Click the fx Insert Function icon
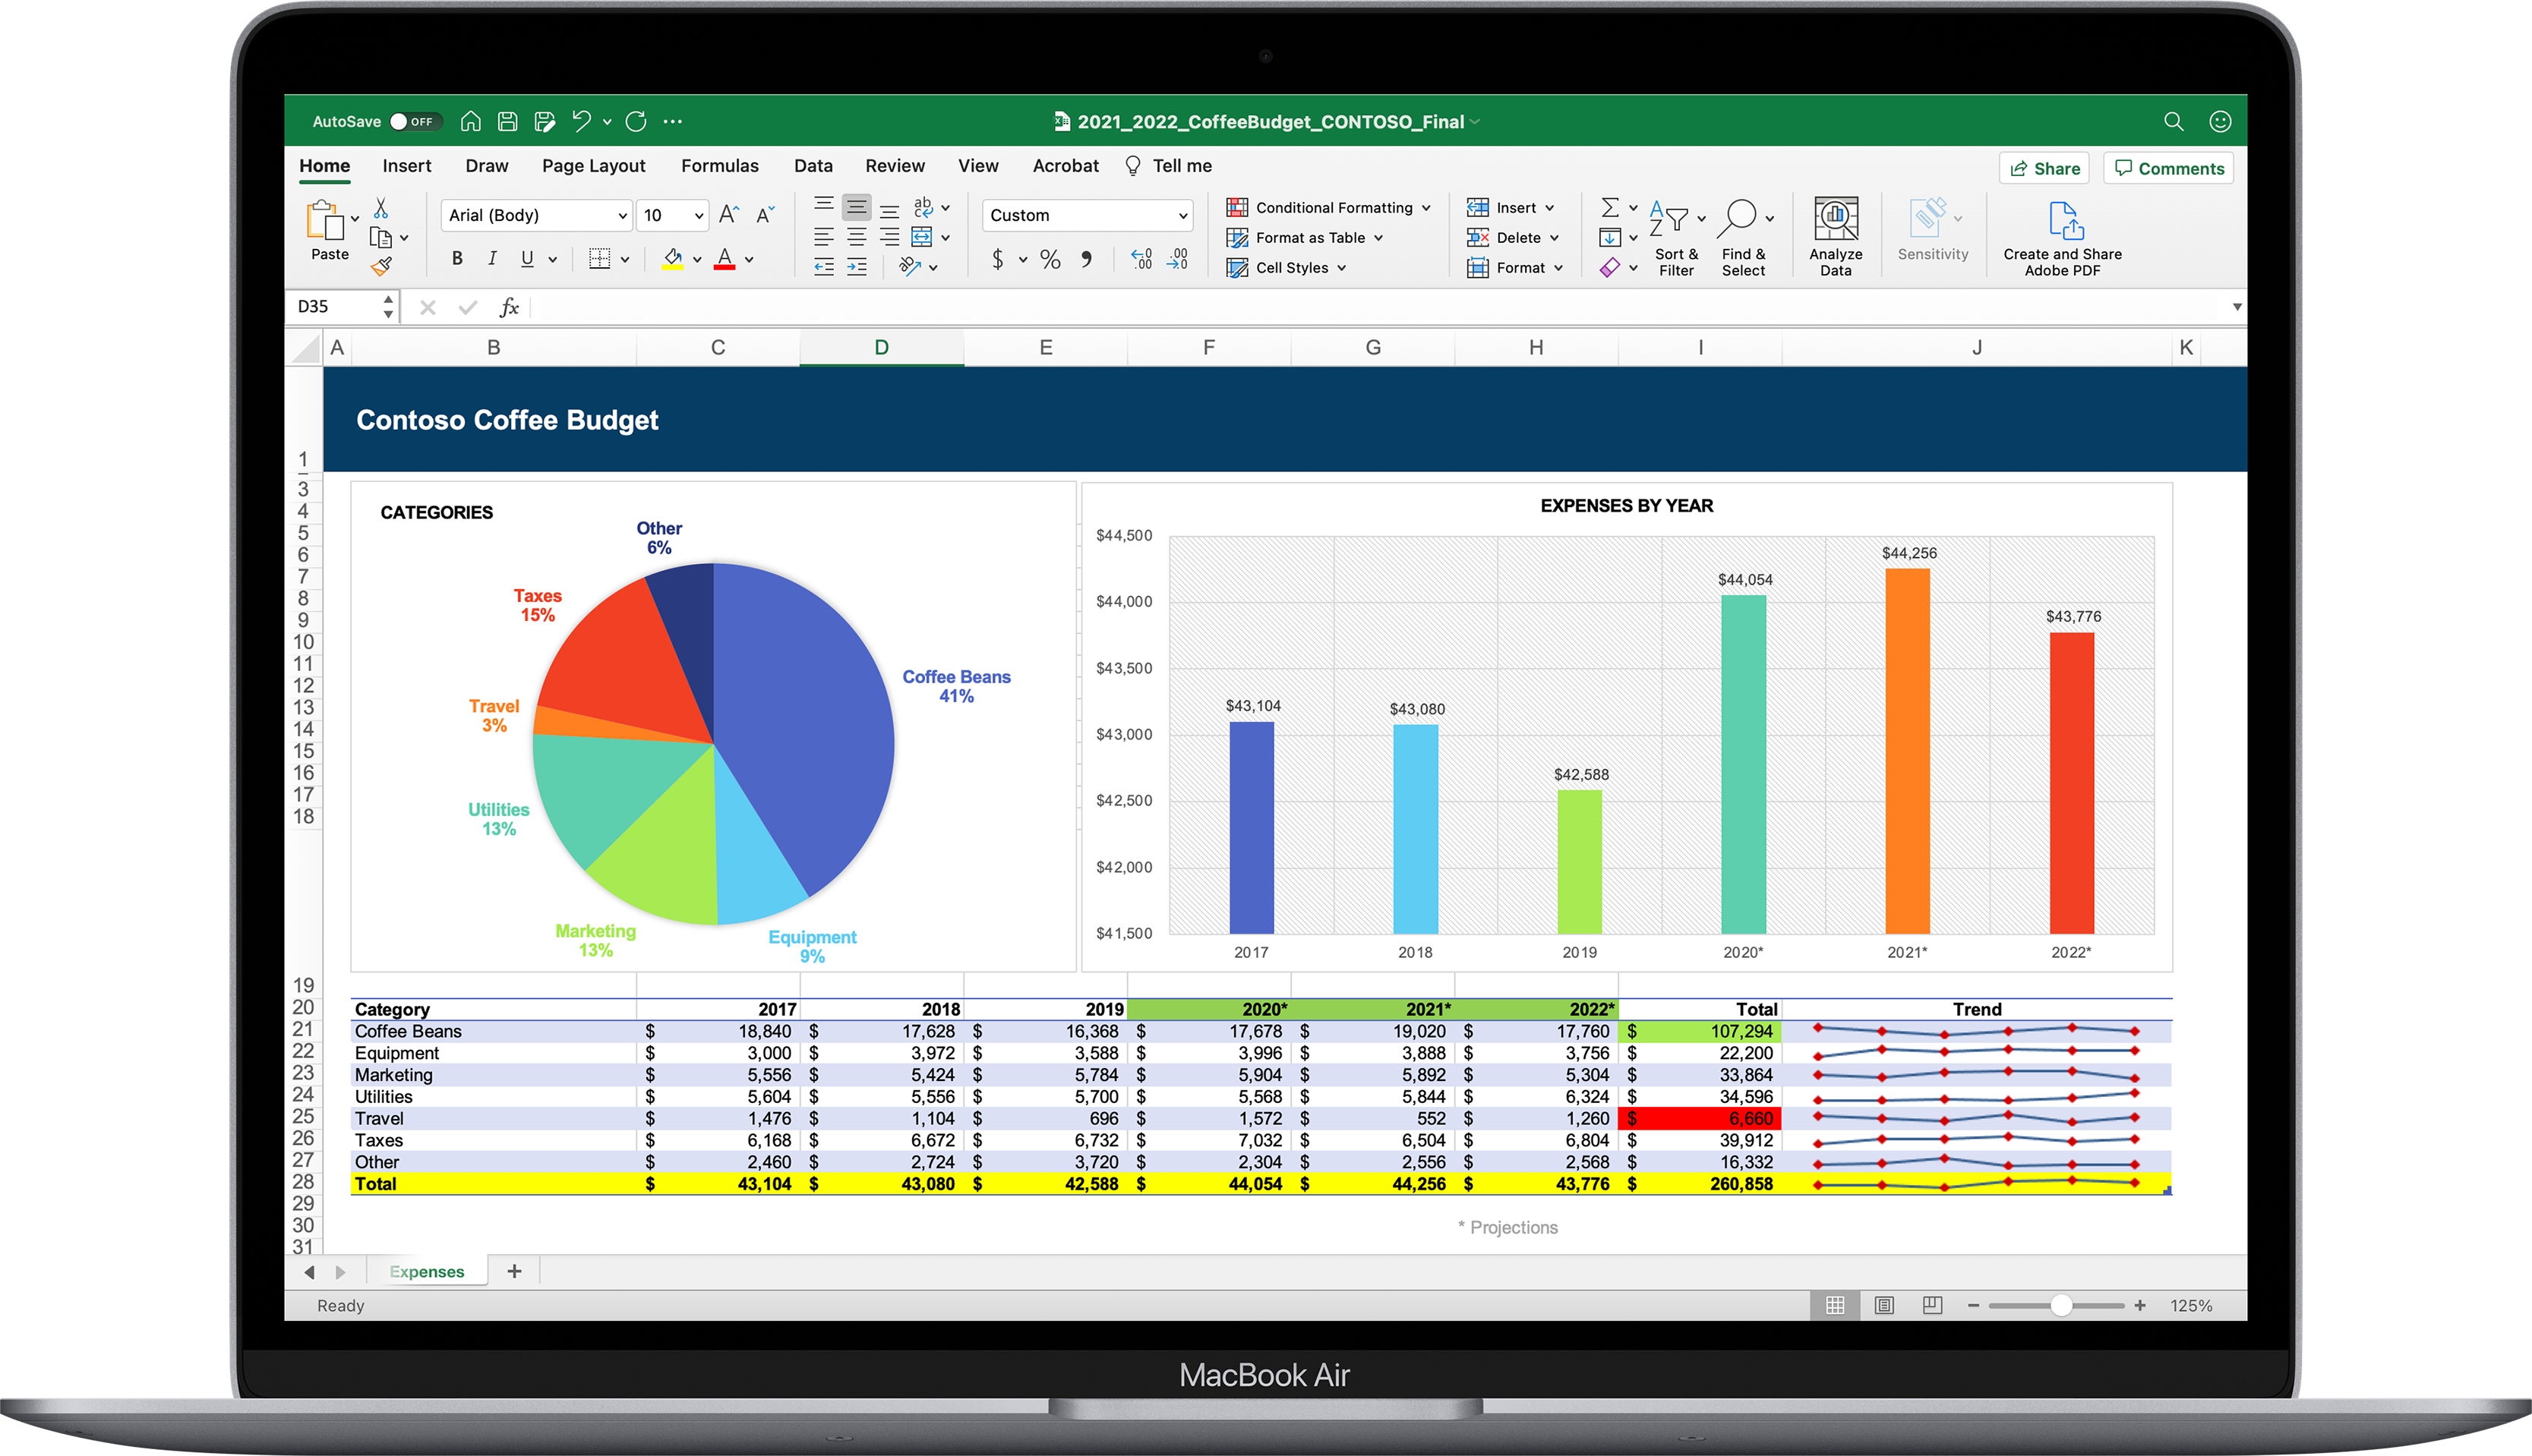2532x1456 pixels. pos(508,306)
